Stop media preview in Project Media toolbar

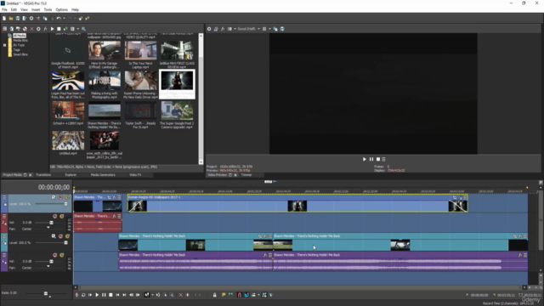[59, 29]
